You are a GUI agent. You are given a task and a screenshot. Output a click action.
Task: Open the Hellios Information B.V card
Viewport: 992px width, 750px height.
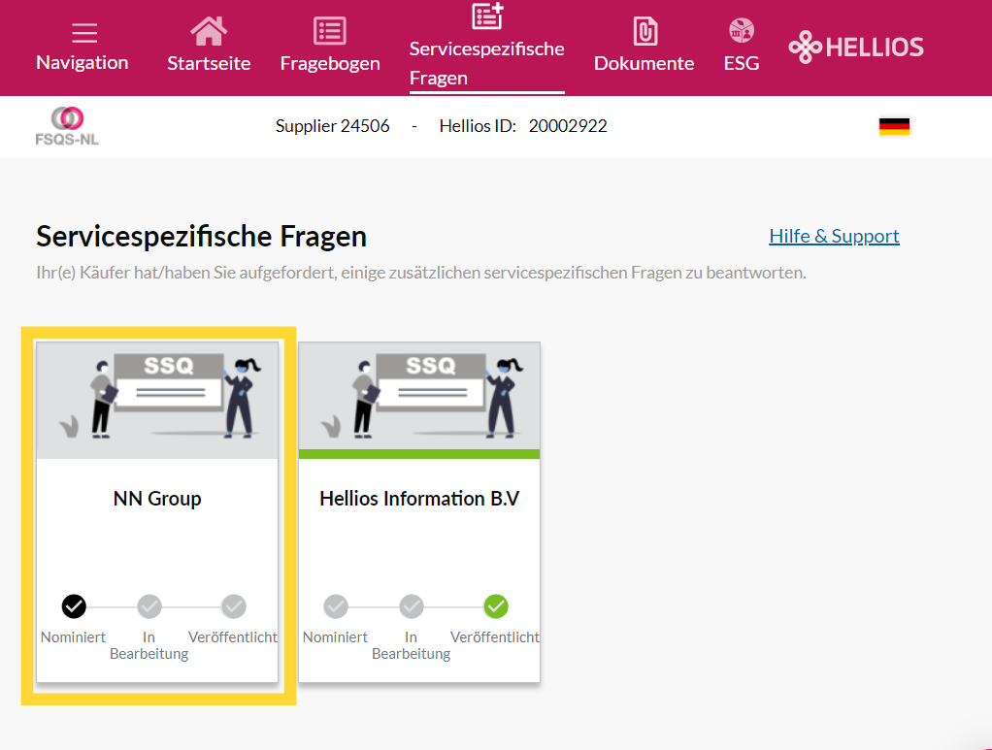click(x=419, y=512)
